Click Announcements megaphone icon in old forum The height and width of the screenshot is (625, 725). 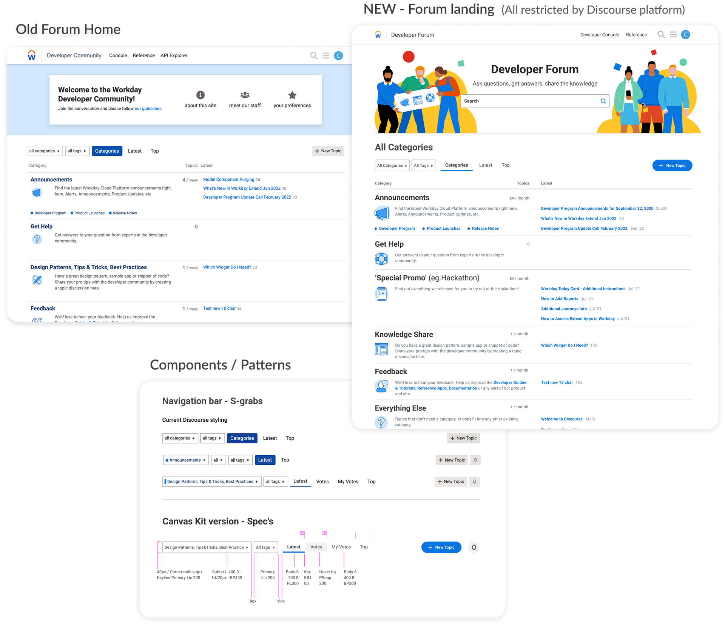click(37, 193)
